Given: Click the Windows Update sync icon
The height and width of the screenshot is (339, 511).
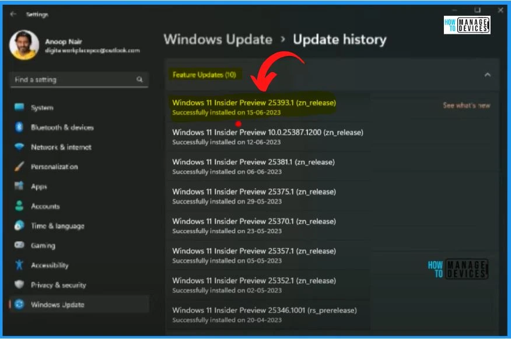Looking at the screenshot, I should click(19, 304).
